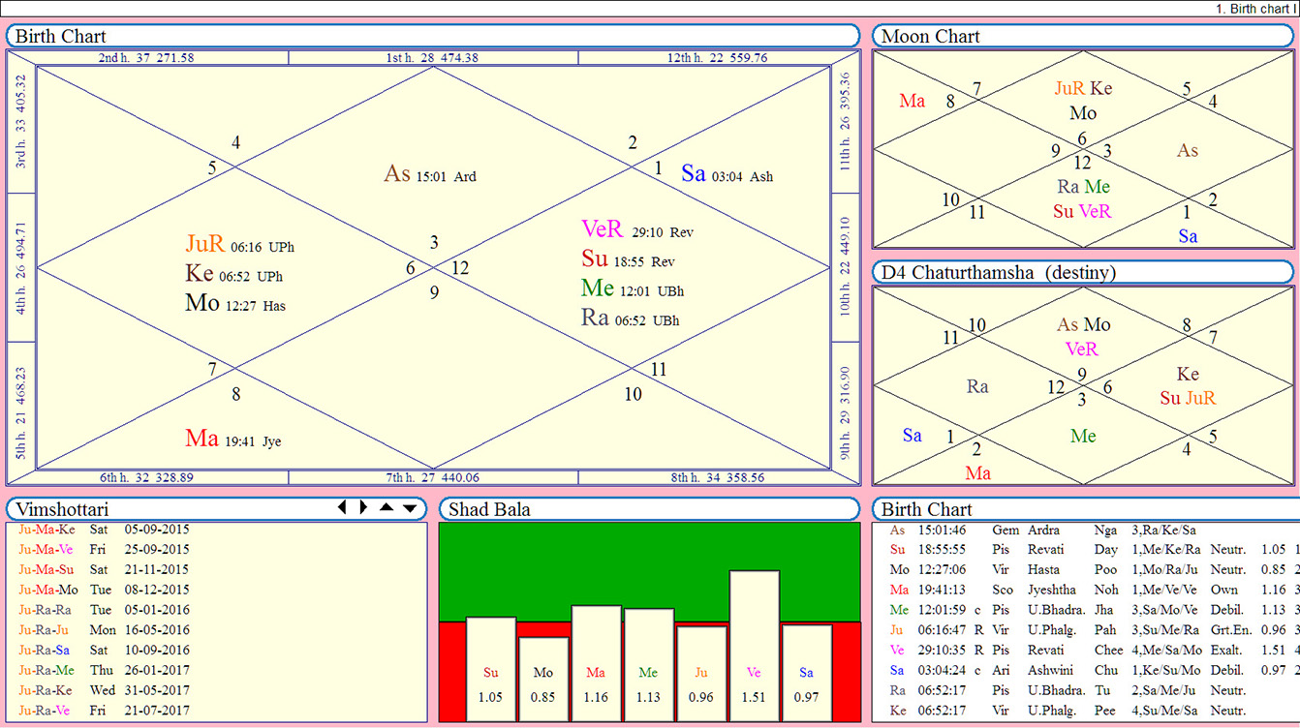Click the 1st house header label
The height and width of the screenshot is (728, 1300).
[x=432, y=58]
